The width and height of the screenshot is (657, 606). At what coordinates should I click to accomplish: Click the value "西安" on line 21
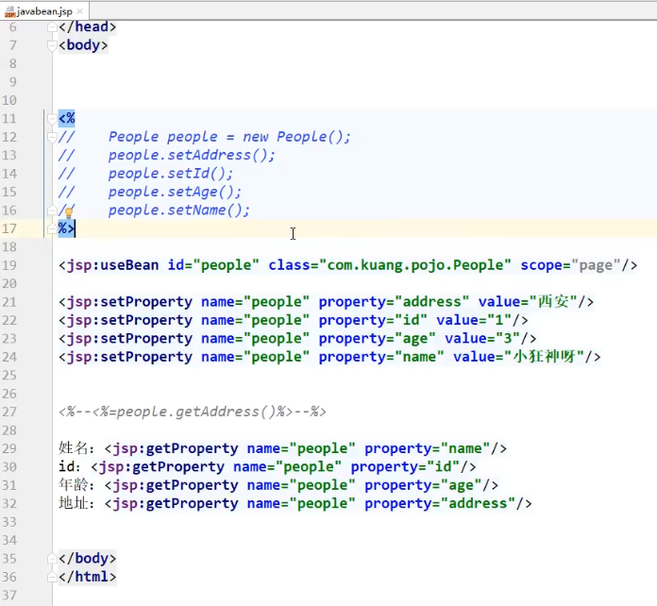(x=553, y=302)
